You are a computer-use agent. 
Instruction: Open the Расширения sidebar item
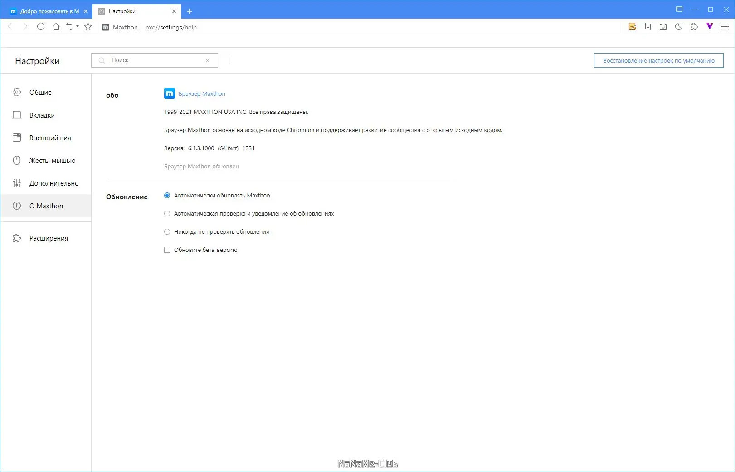tap(46, 238)
